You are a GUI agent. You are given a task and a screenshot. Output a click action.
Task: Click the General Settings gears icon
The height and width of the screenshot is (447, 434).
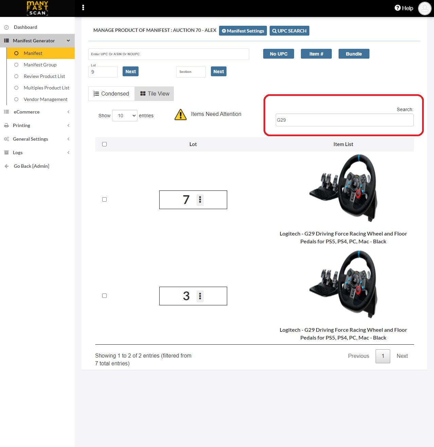[x=6, y=139]
